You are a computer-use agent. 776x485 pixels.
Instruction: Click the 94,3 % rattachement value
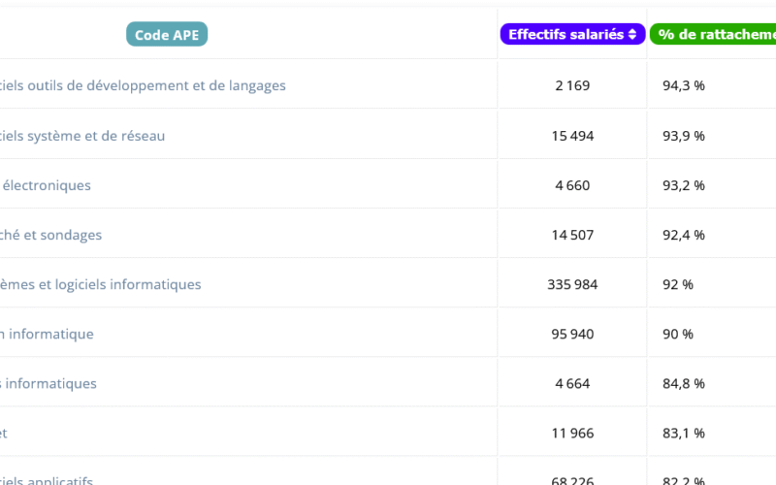683,85
